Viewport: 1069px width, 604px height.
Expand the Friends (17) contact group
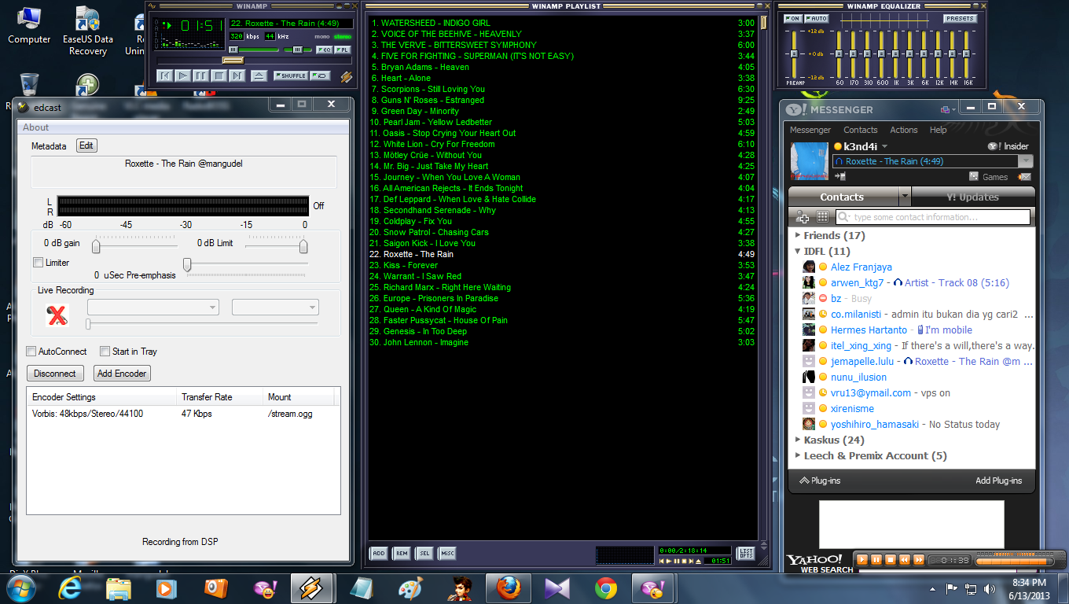coord(798,235)
